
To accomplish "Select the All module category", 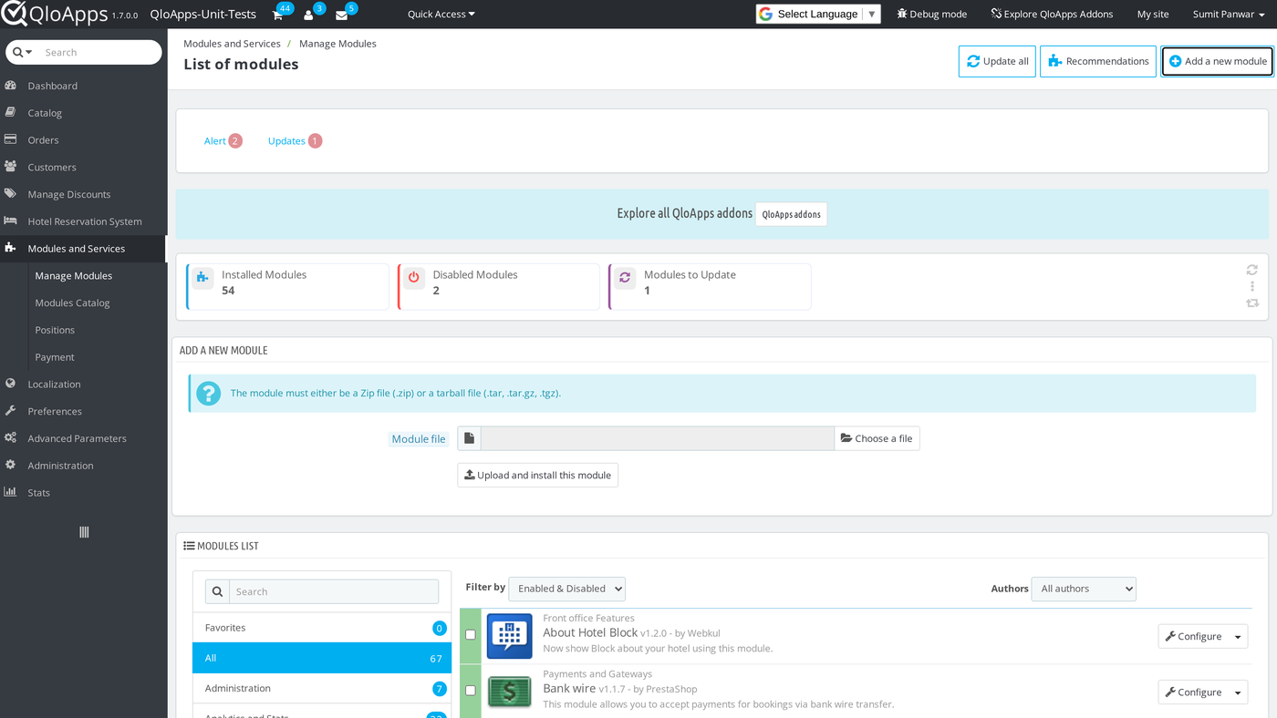I will (322, 658).
